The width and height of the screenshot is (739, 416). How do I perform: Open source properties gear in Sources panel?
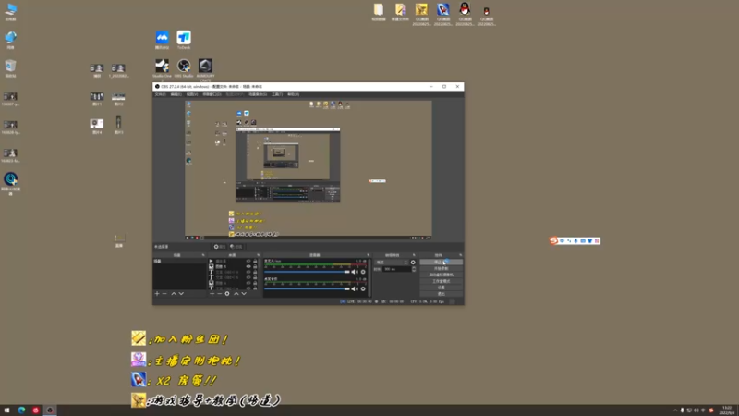[x=227, y=293]
